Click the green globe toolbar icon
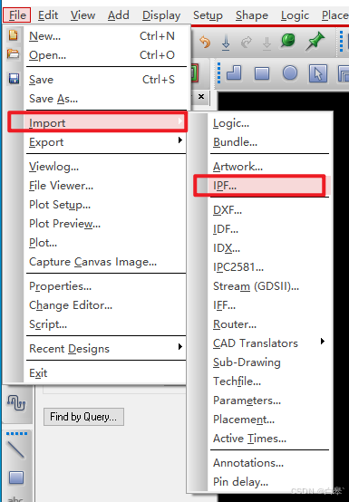Viewport: 349px width, 502px height. 288,41
